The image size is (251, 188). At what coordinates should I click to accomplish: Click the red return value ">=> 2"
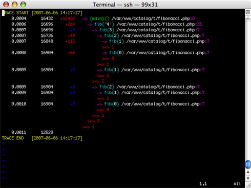click(x=98, y=81)
